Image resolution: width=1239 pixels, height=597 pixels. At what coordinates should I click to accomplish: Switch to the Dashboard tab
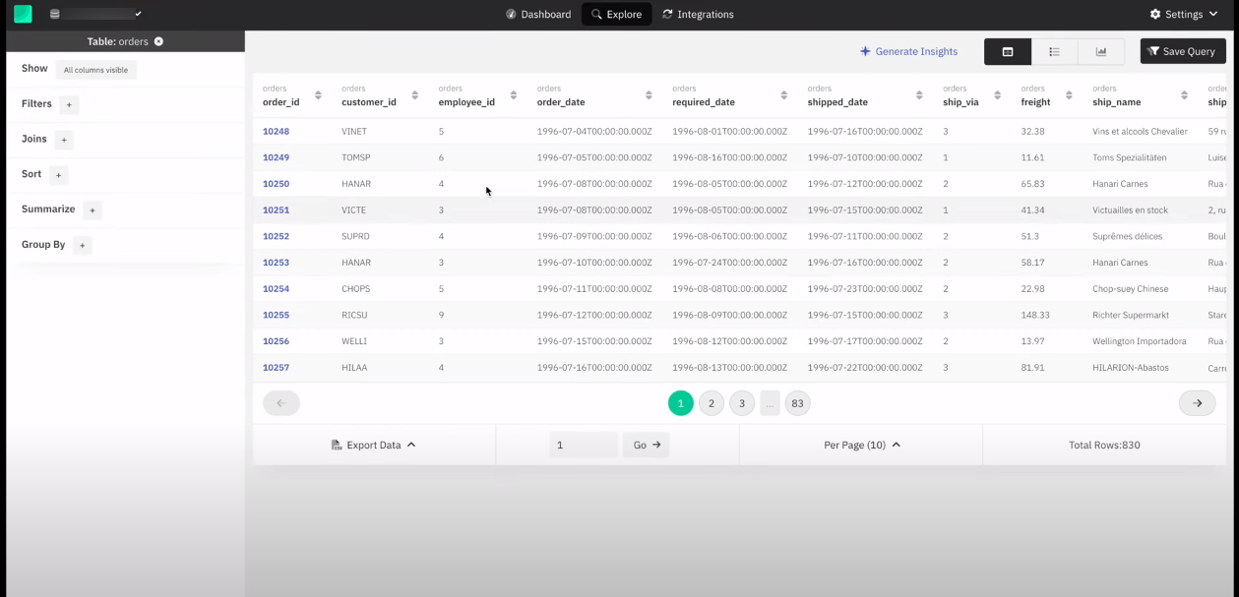click(538, 14)
